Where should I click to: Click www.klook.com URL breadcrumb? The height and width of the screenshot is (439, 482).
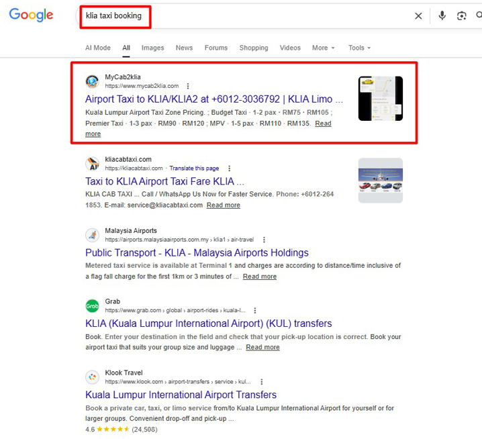(178, 382)
